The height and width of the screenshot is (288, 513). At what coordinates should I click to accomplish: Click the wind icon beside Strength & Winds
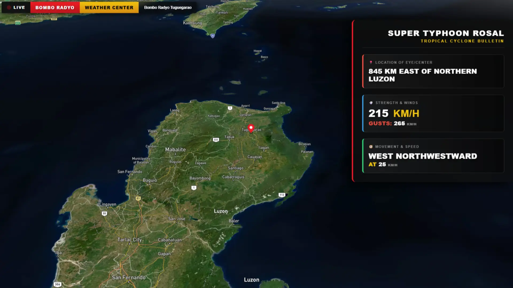371,103
